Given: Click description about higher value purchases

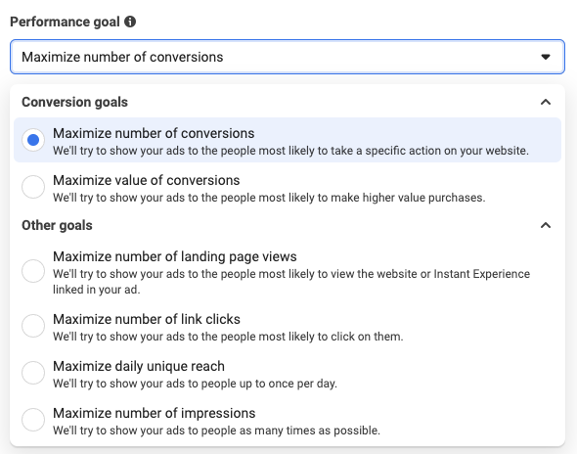Looking at the screenshot, I should [269, 198].
